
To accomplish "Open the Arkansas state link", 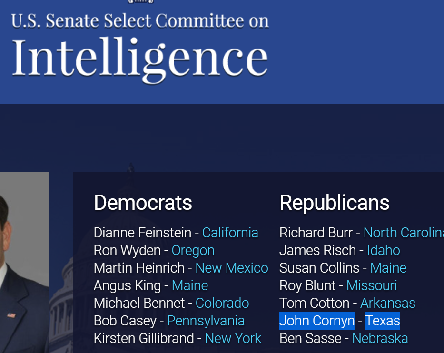I will (x=388, y=303).
